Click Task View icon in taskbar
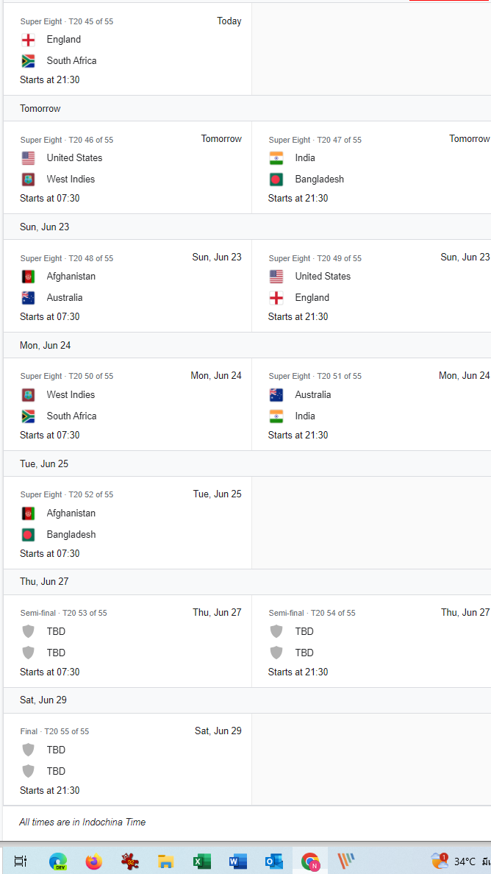491x874 pixels. pos(21,861)
